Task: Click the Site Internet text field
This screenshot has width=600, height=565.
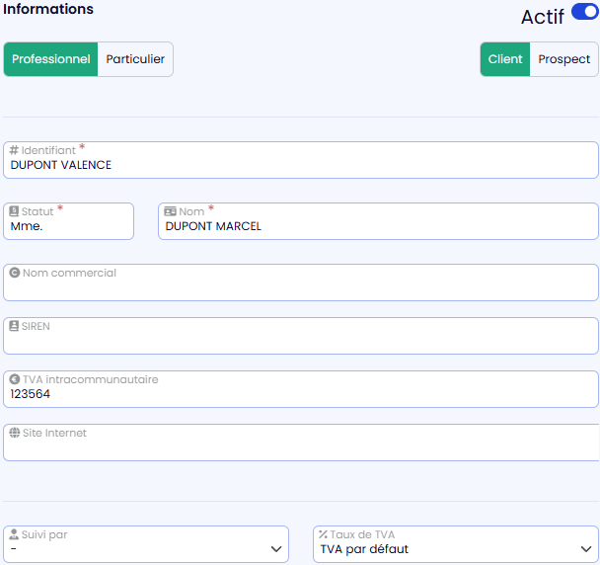Action: pyautogui.click(x=300, y=447)
